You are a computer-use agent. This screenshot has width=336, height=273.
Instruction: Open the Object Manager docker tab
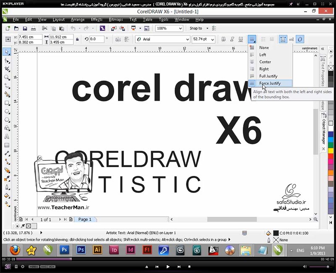pyautogui.click(x=323, y=132)
